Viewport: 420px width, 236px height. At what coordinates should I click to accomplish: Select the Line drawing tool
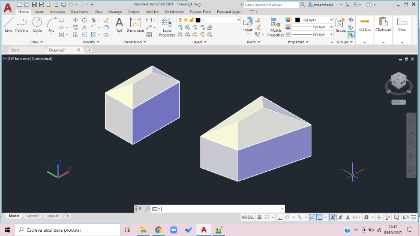[x=8, y=25]
